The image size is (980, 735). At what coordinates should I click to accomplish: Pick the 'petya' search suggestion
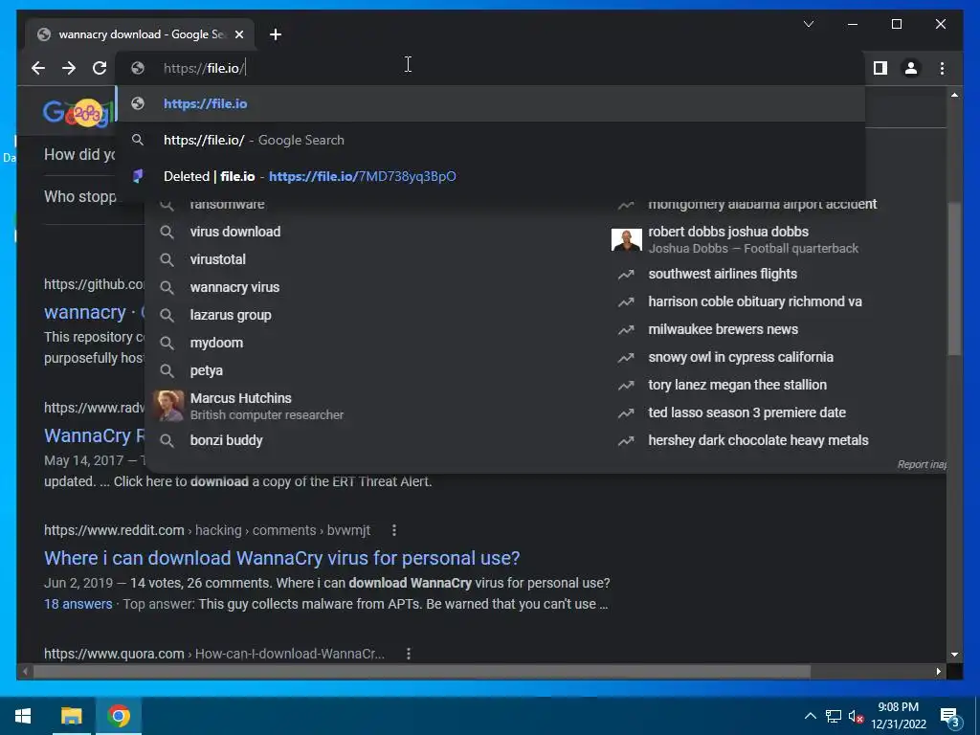click(207, 370)
